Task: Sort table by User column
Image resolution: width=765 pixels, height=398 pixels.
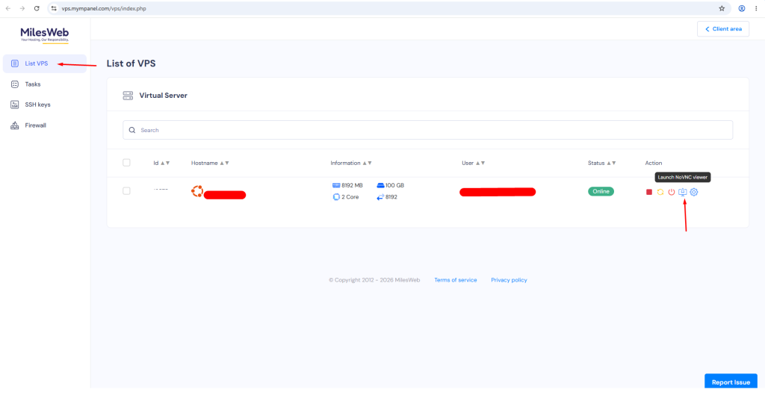Action: 473,163
